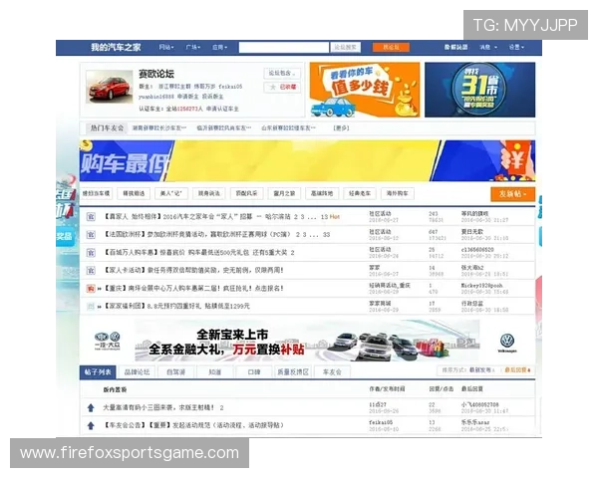The width and height of the screenshot is (598, 478).
Task: Select the 经典老车 category button
Action: click(360, 193)
